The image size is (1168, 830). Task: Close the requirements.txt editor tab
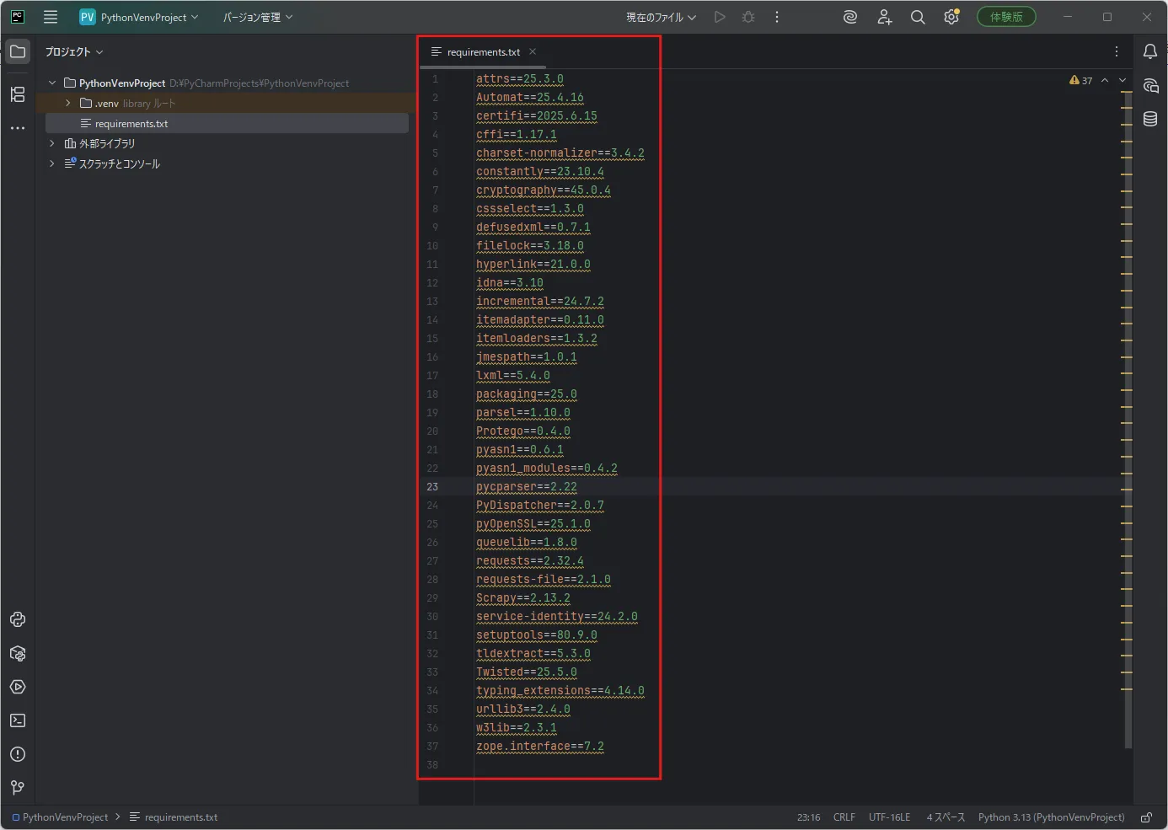pyautogui.click(x=533, y=51)
